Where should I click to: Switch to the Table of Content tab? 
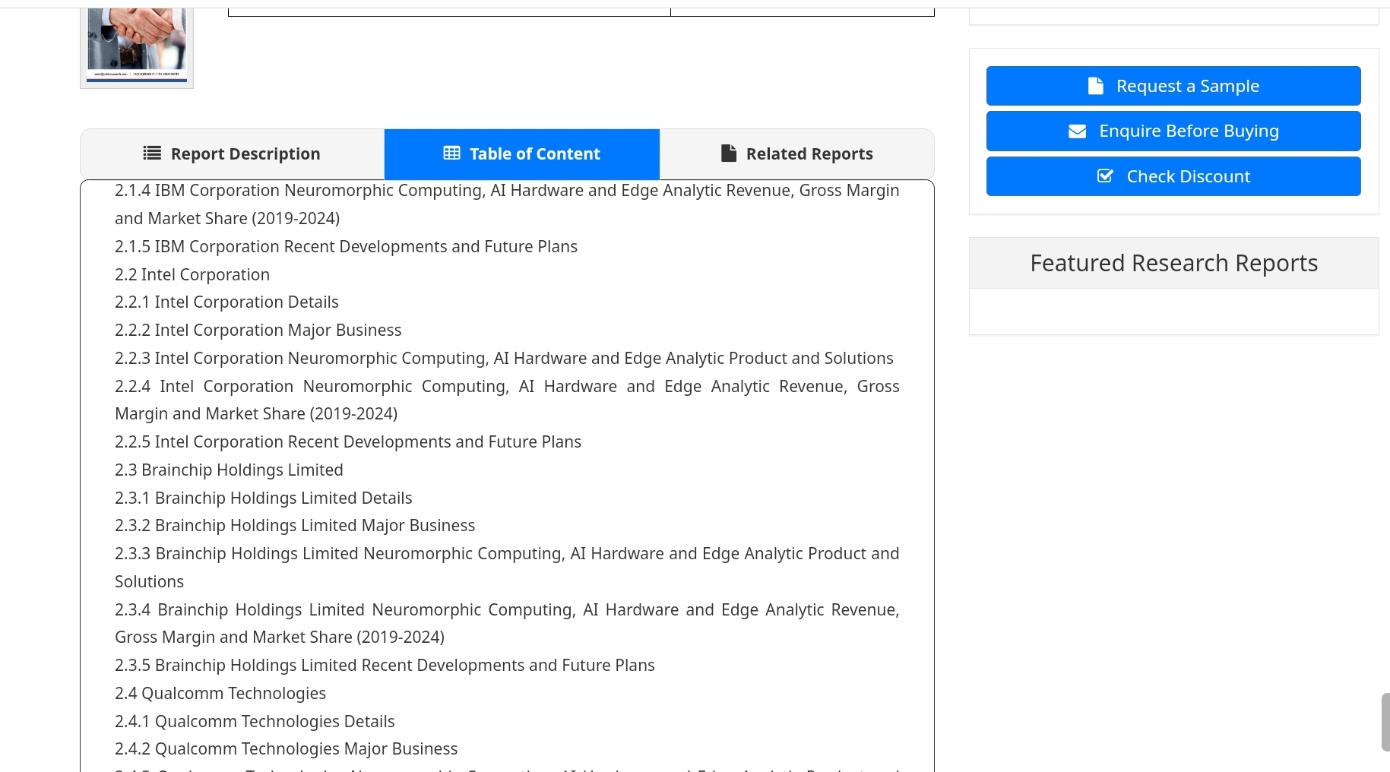click(522, 154)
